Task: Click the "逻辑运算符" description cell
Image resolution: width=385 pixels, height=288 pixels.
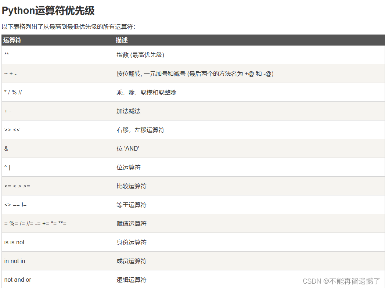Action: (249, 280)
